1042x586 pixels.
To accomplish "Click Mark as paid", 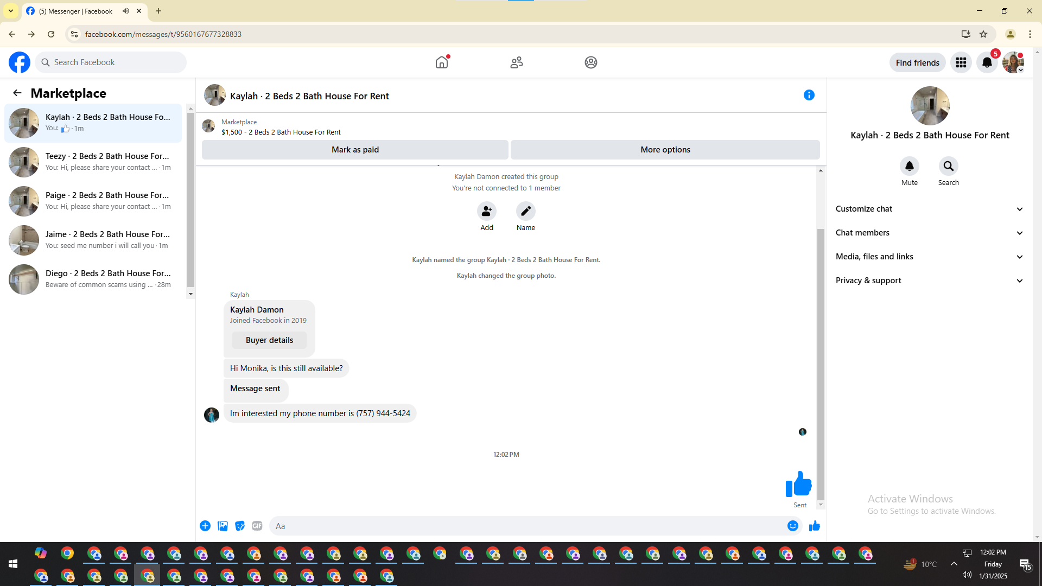I will tap(355, 150).
